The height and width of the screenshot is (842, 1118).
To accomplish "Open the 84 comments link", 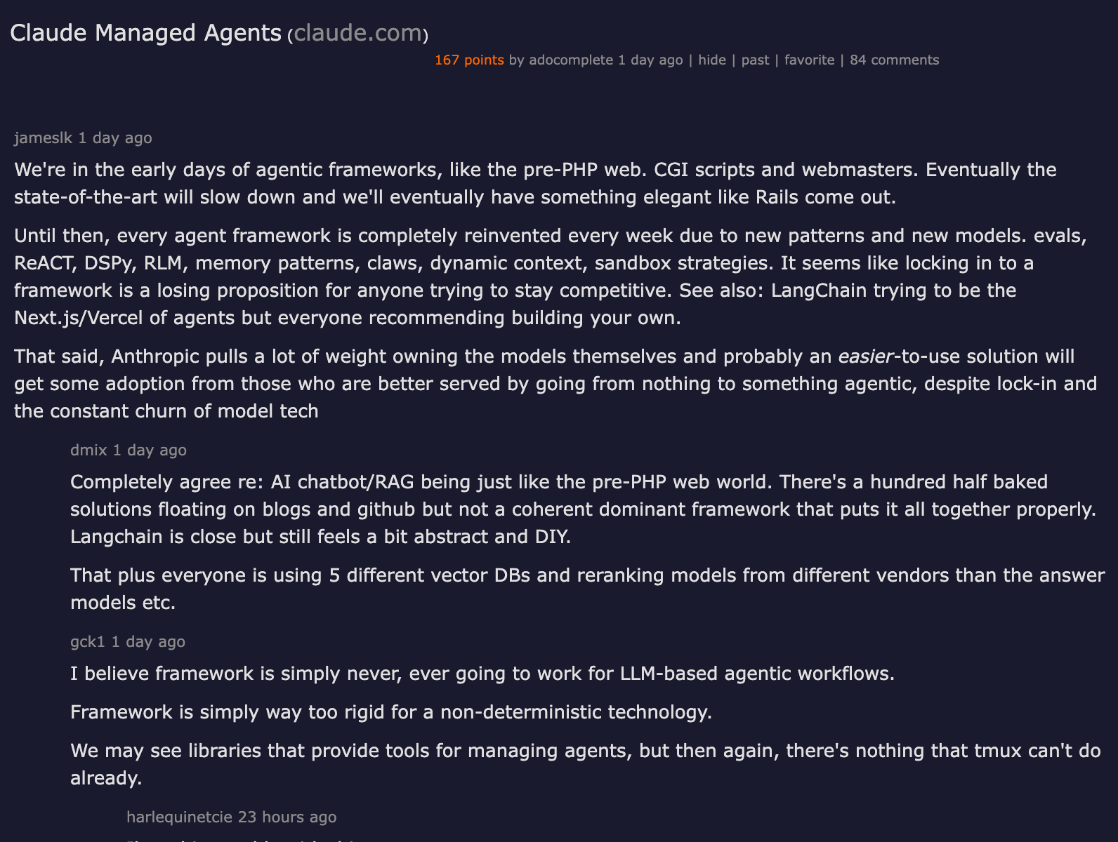I will [x=894, y=60].
